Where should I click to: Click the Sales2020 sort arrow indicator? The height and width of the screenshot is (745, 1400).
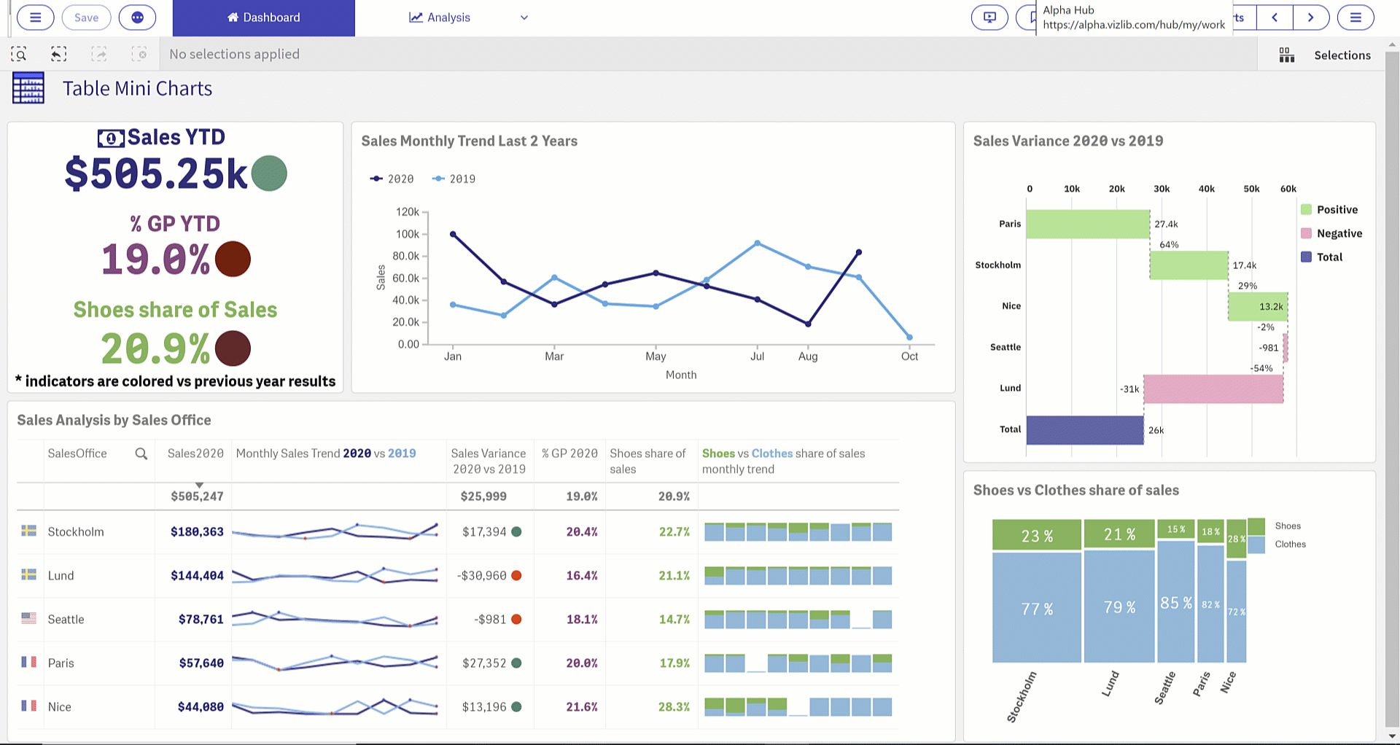pos(199,485)
